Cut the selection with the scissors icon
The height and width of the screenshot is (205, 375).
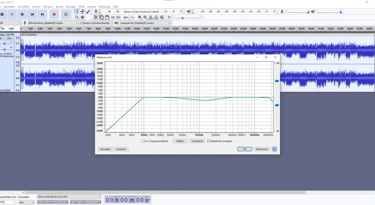pyautogui.click(x=95, y=17)
